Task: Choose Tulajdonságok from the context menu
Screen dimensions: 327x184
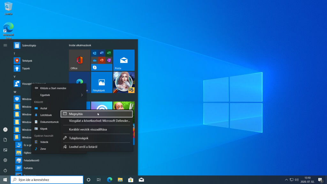Action: click(x=96, y=138)
